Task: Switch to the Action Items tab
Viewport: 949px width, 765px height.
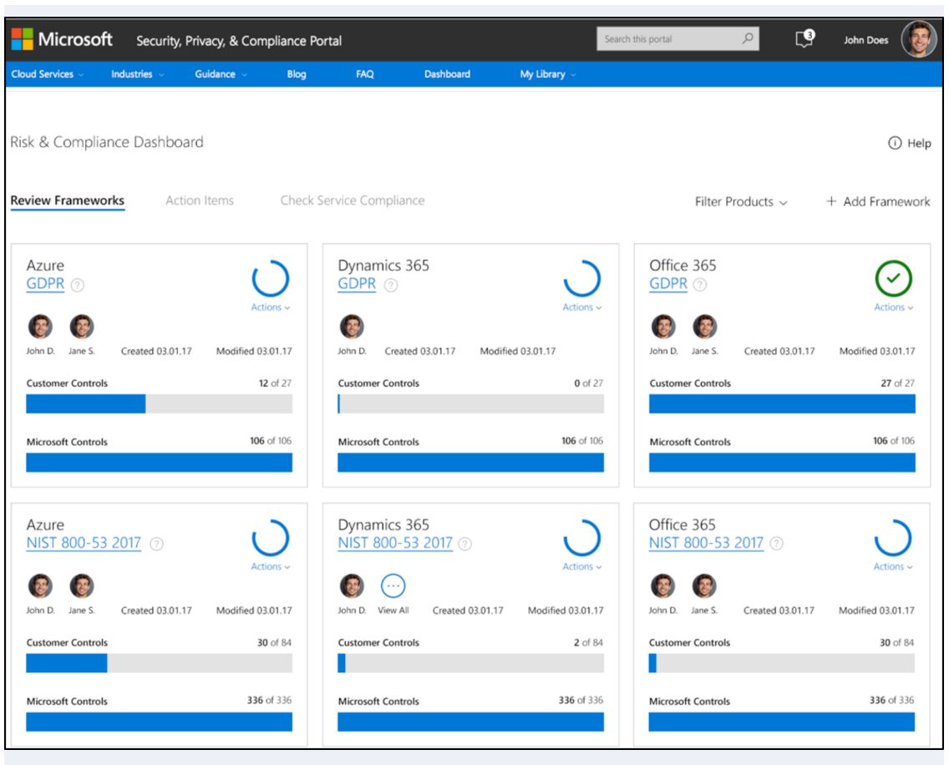Action: click(x=200, y=200)
